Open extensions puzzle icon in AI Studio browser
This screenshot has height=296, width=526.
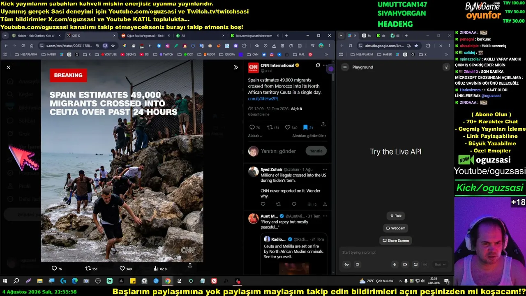[428, 46]
